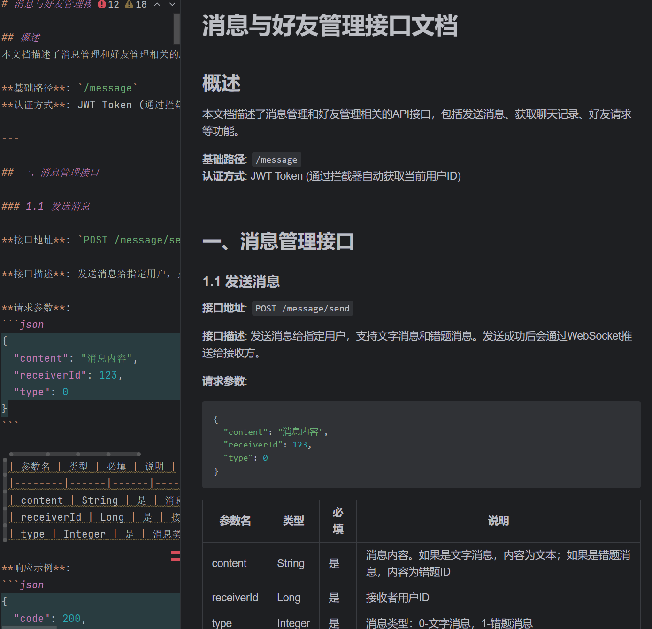Click the preview heading 1.1 发送消息
The height and width of the screenshot is (629, 652).
[241, 281]
